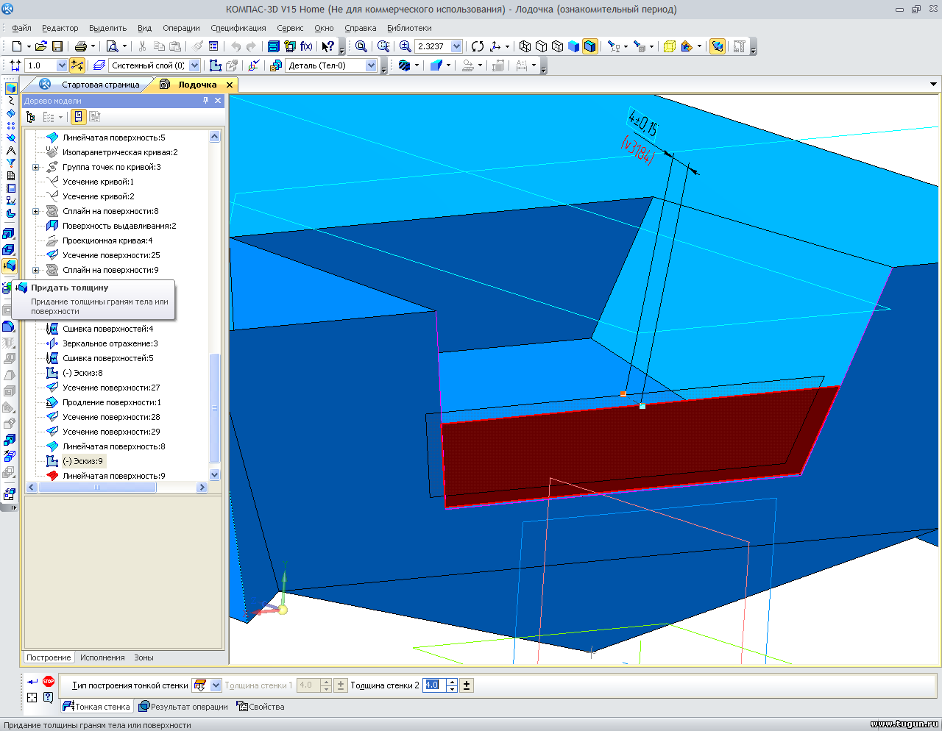Open the Сервис menu
942x731 pixels.
290,28
